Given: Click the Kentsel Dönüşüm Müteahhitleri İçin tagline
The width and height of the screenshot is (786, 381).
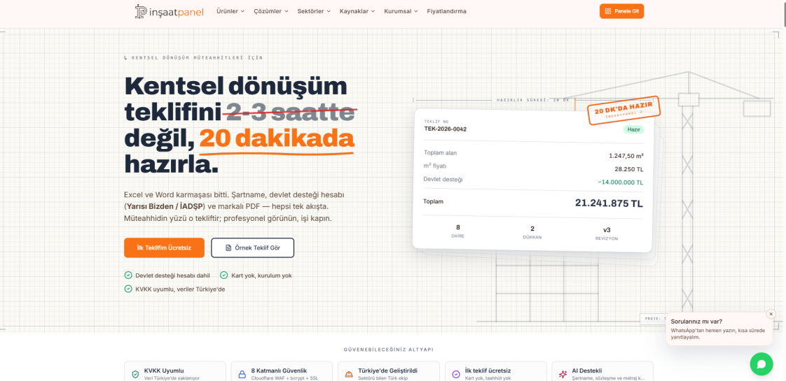Looking at the screenshot, I should 196,57.
